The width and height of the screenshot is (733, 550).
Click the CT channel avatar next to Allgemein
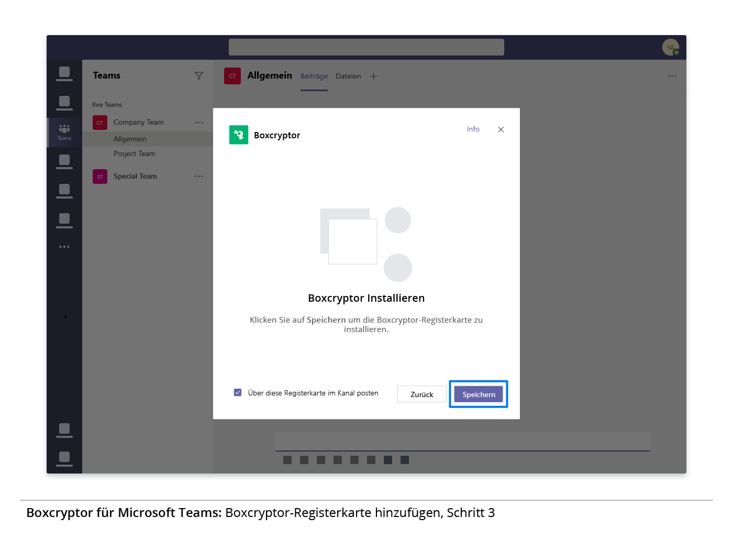point(232,76)
